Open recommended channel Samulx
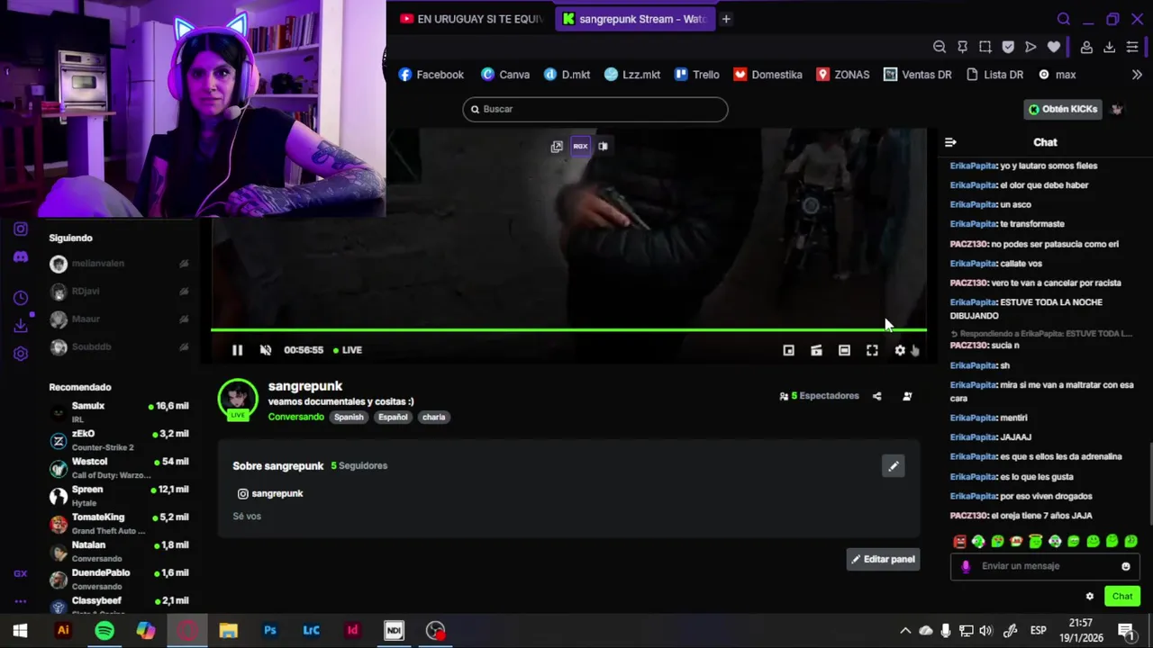The image size is (1153, 648). tap(119, 411)
